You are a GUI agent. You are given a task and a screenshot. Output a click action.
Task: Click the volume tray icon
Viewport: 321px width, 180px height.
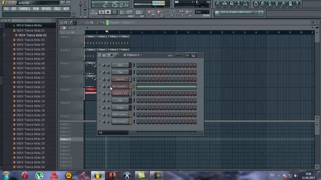[296, 175]
